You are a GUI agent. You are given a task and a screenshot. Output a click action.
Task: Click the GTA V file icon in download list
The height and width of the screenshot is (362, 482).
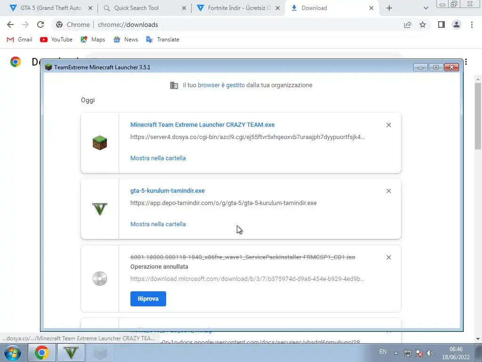[100, 209]
